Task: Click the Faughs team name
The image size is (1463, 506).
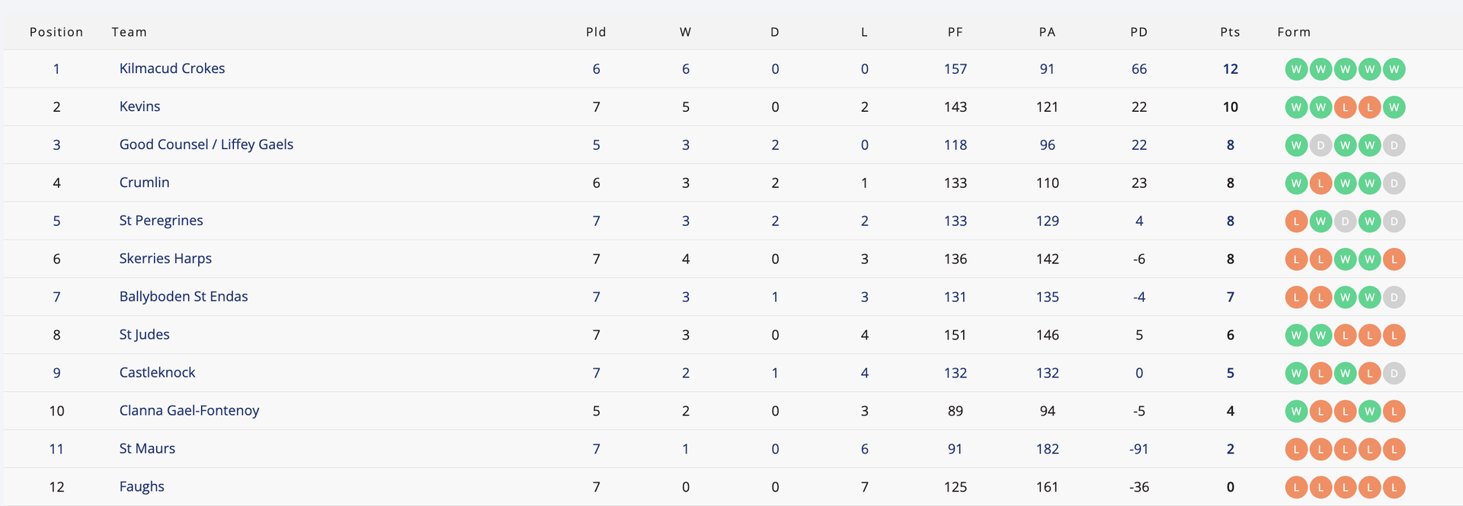Action: click(x=142, y=487)
